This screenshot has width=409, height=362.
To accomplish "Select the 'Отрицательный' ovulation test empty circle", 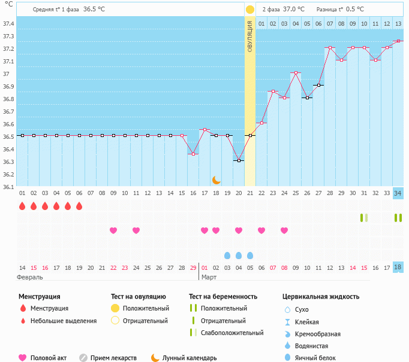I will [115, 321].
